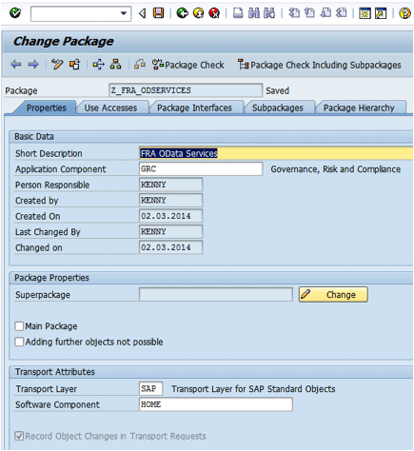Click the green checkmark Enter icon

coord(15,13)
